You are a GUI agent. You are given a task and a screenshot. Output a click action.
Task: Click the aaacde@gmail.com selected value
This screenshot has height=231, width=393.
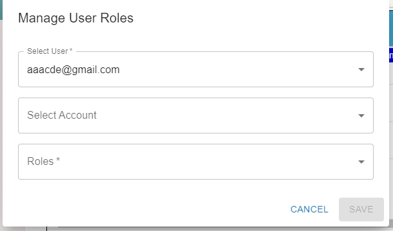[73, 70]
